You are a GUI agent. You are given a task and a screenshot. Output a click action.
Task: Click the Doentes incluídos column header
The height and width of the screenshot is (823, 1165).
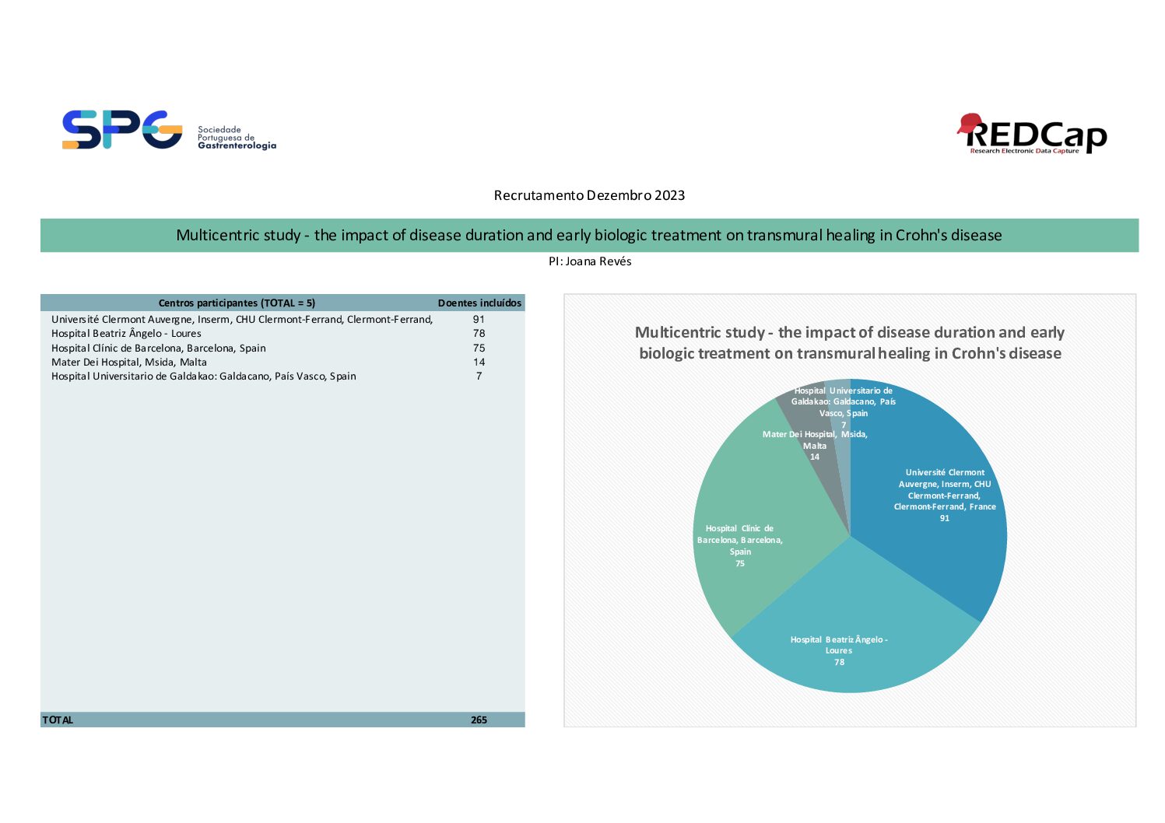[479, 303]
